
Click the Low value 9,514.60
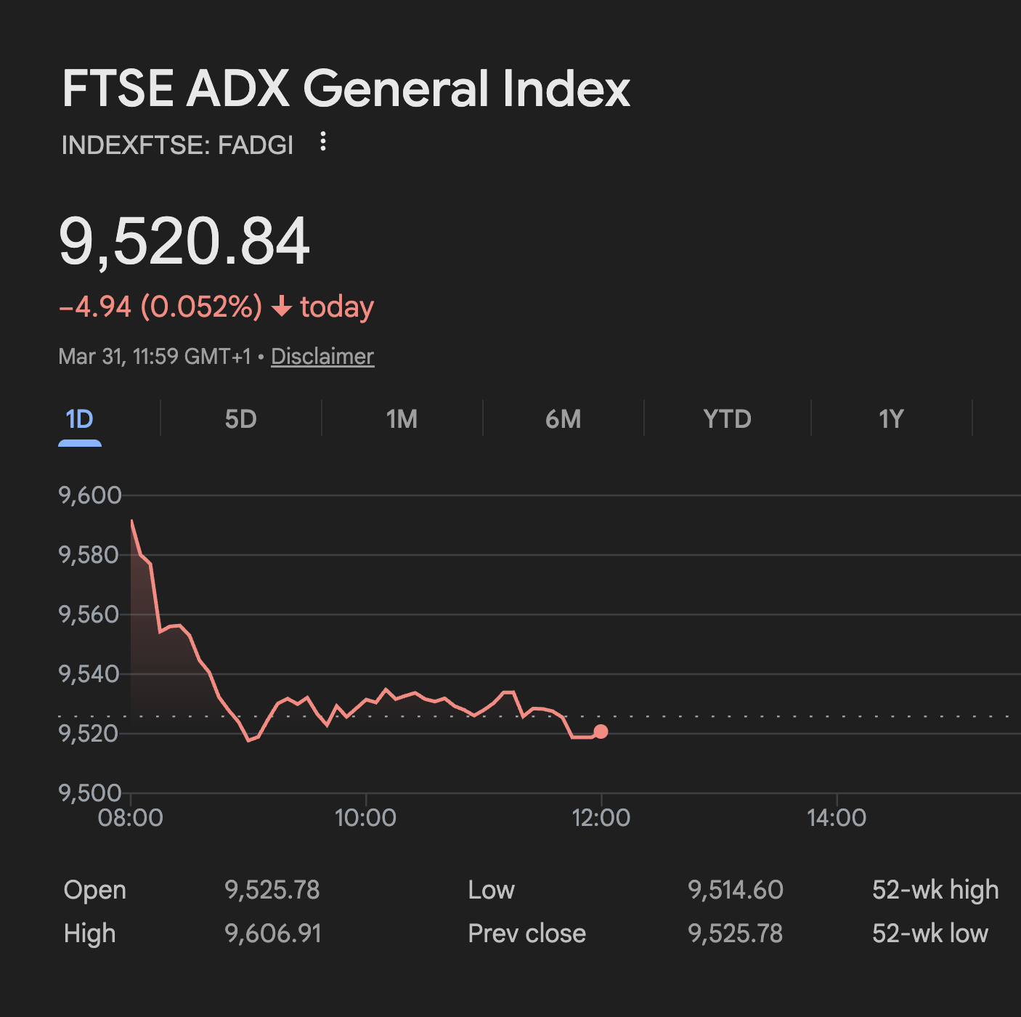pos(736,890)
